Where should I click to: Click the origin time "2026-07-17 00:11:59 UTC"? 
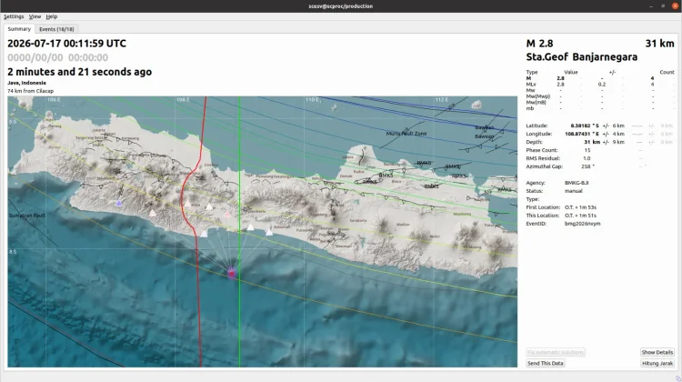click(66, 44)
